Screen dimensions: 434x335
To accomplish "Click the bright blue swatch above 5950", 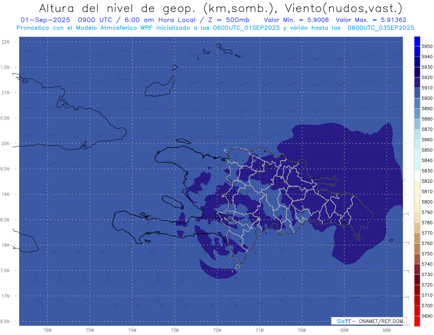I will (x=417, y=41).
